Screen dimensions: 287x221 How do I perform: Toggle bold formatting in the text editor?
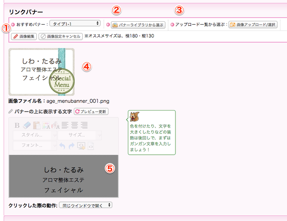(17, 126)
